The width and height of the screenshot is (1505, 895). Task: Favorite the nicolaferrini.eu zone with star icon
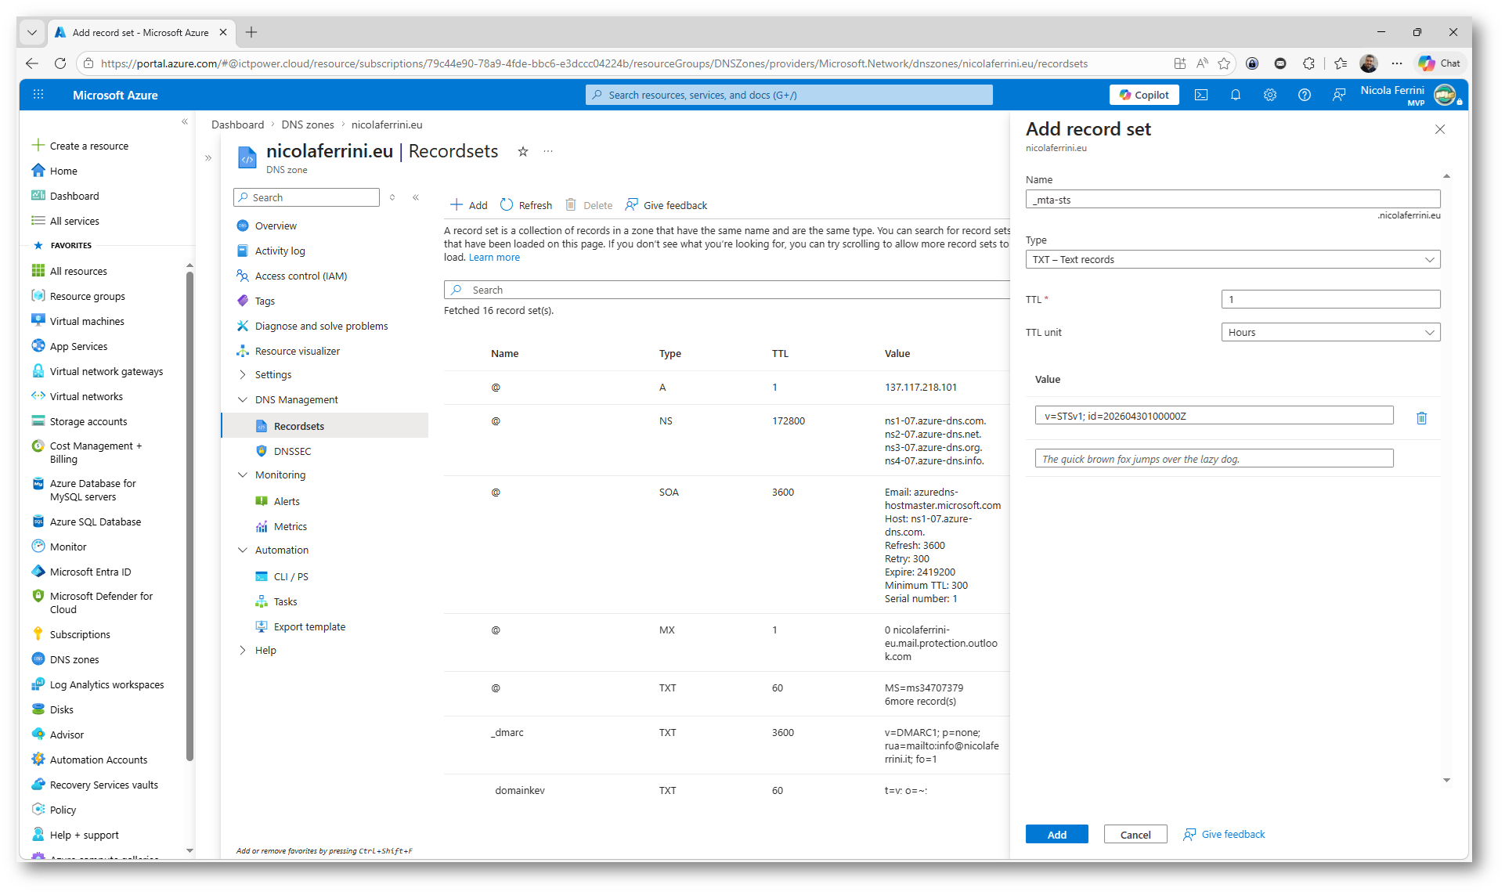click(x=523, y=152)
